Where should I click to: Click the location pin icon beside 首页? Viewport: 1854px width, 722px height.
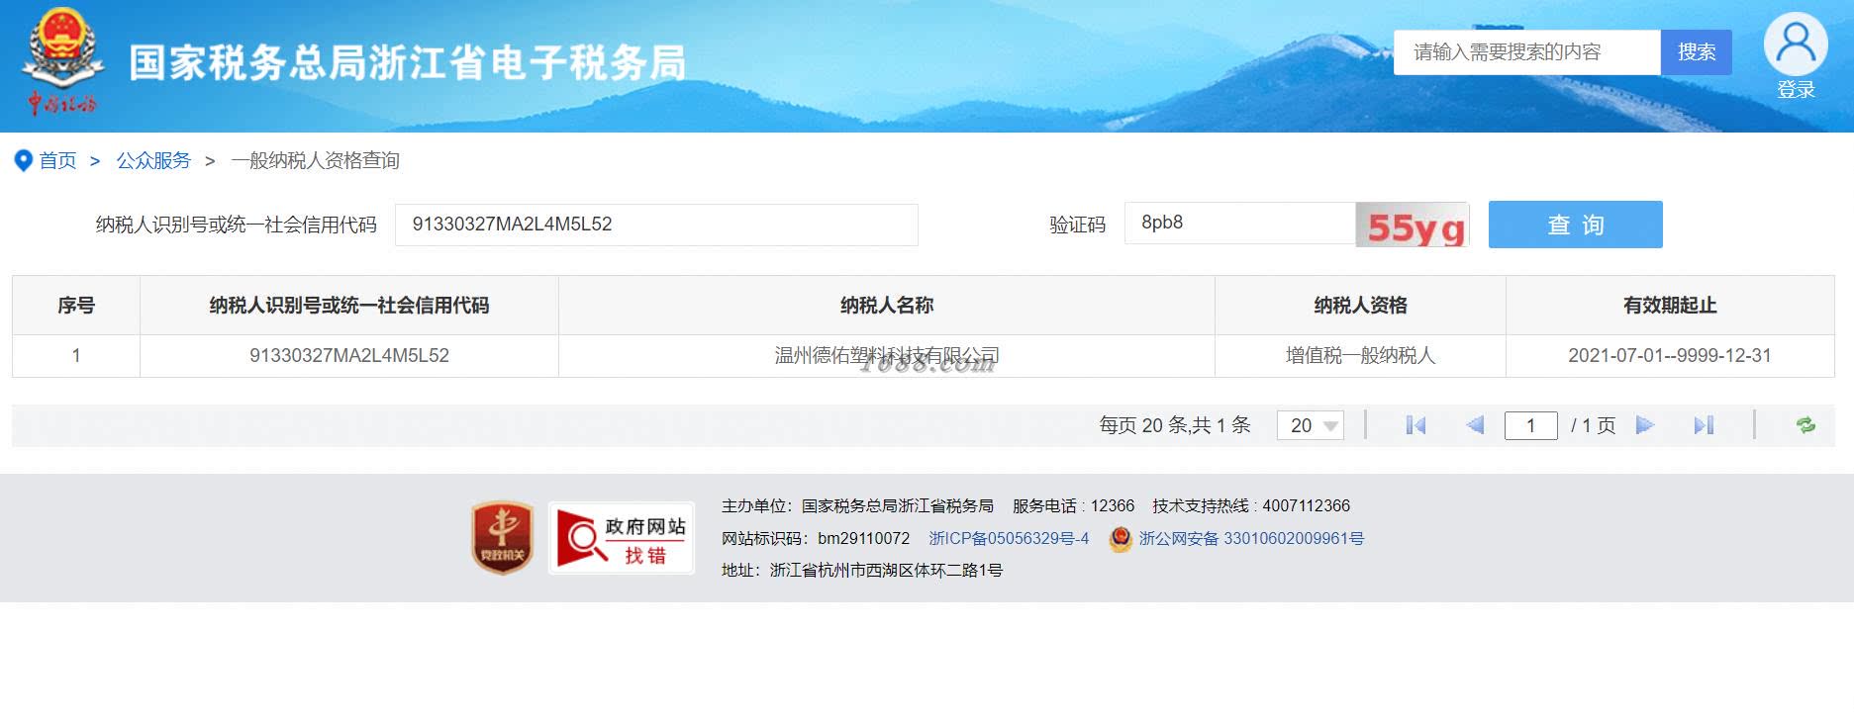coord(24,160)
